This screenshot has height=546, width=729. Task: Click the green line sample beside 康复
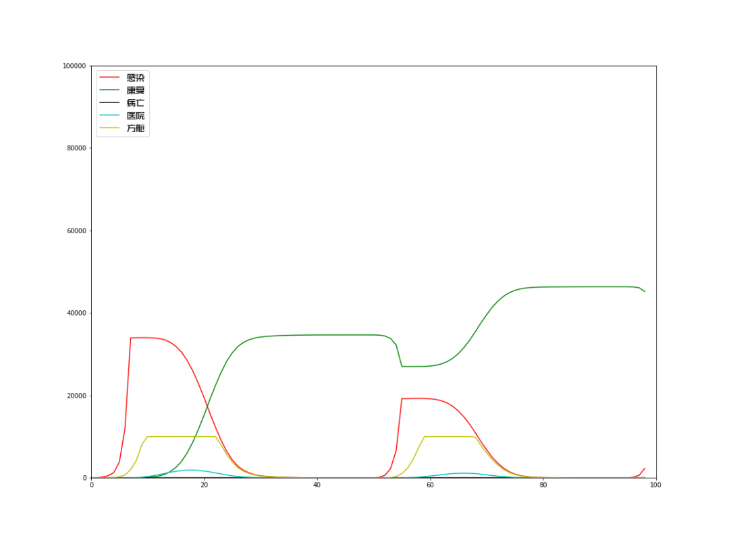tap(110, 90)
